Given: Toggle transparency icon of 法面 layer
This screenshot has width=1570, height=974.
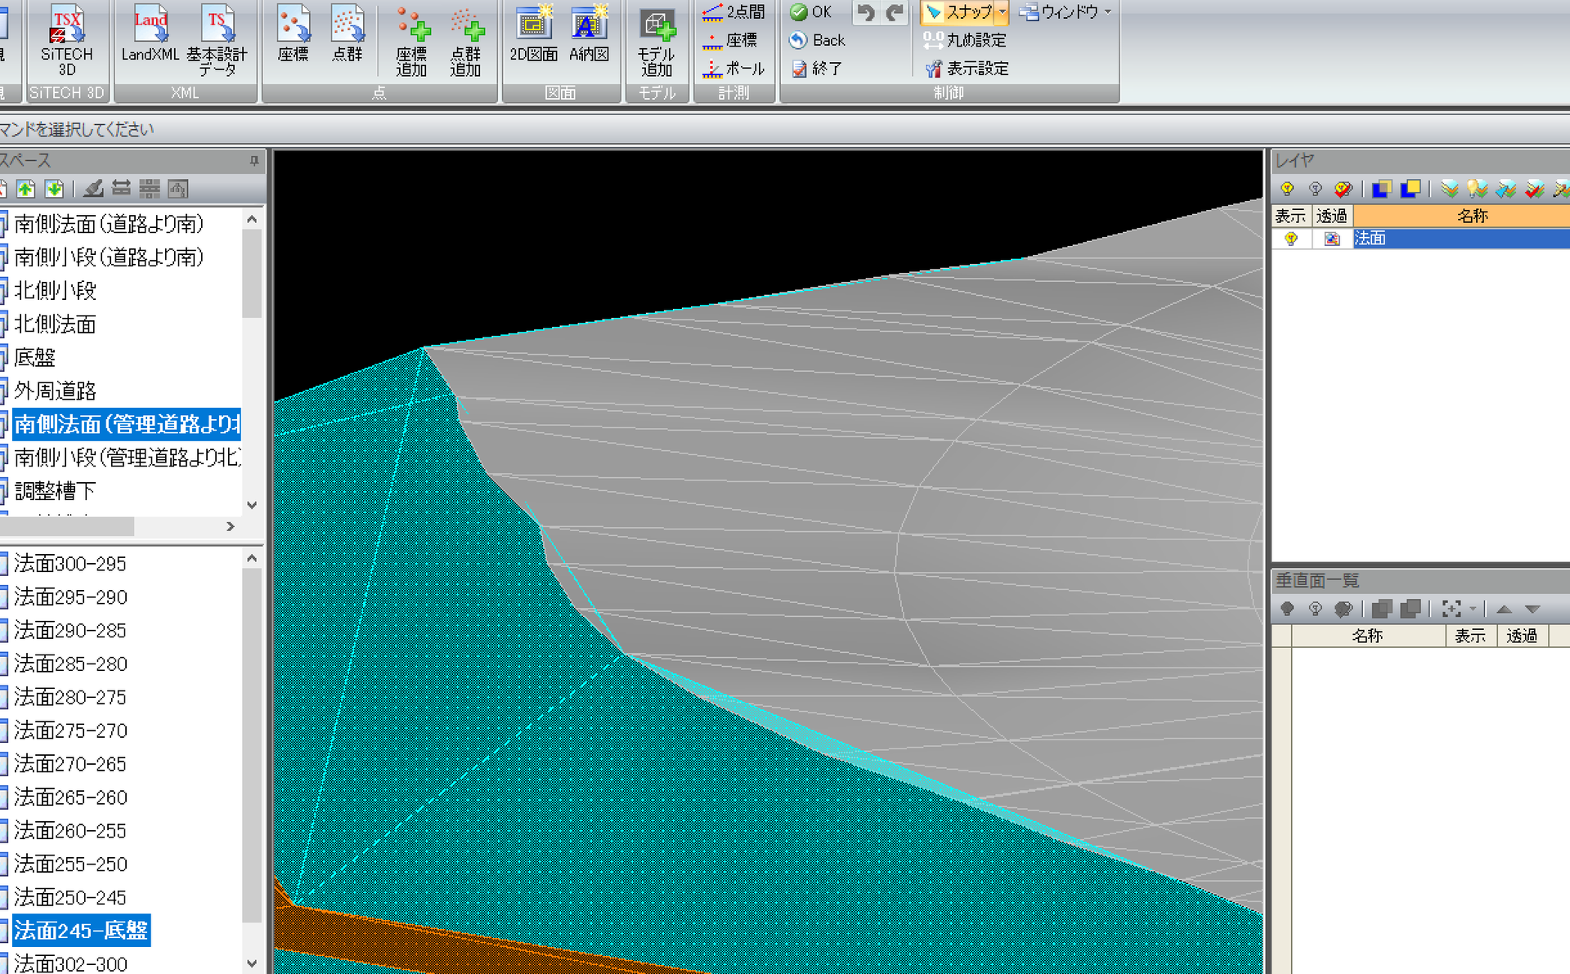Looking at the screenshot, I should pos(1332,239).
